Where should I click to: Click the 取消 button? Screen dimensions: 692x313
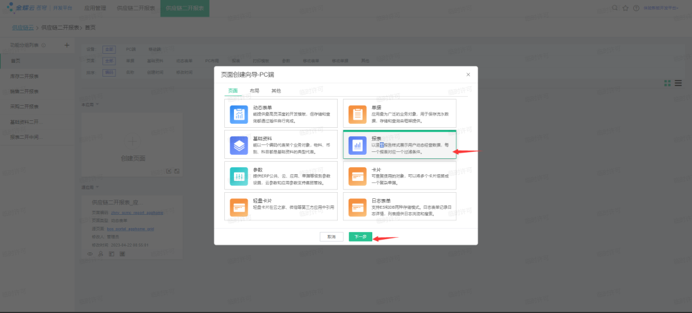[331, 237]
